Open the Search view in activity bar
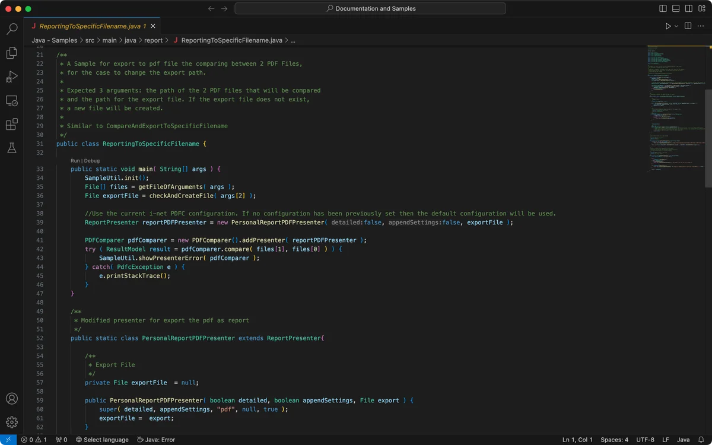 [11, 28]
